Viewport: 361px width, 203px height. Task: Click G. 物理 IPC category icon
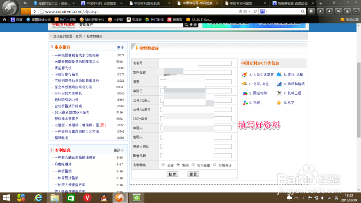245,103
